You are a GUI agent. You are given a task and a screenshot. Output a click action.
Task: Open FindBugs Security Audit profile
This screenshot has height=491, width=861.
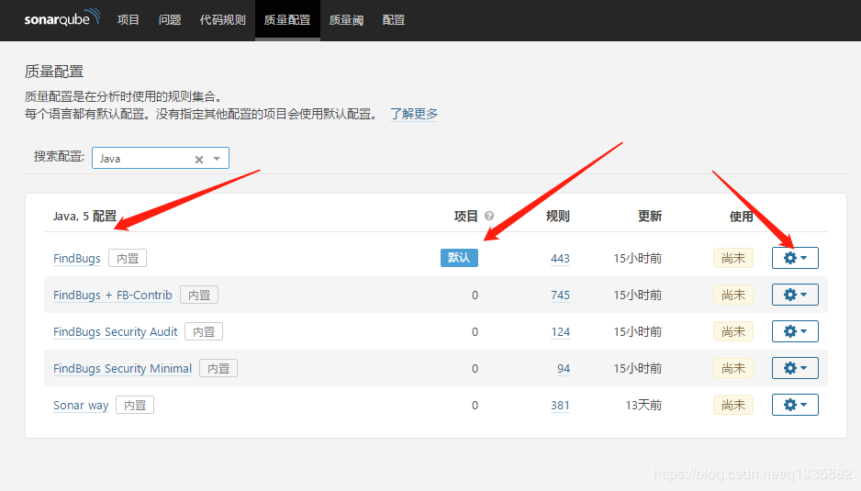pos(116,331)
